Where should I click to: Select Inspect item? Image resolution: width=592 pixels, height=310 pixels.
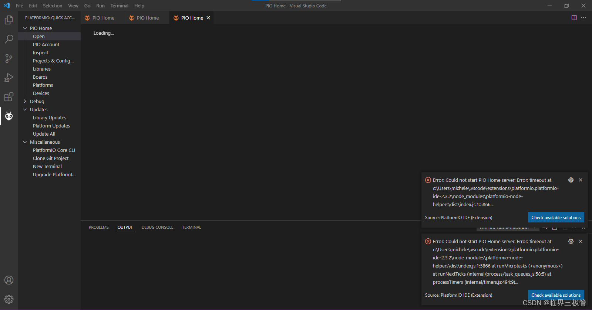49,52
